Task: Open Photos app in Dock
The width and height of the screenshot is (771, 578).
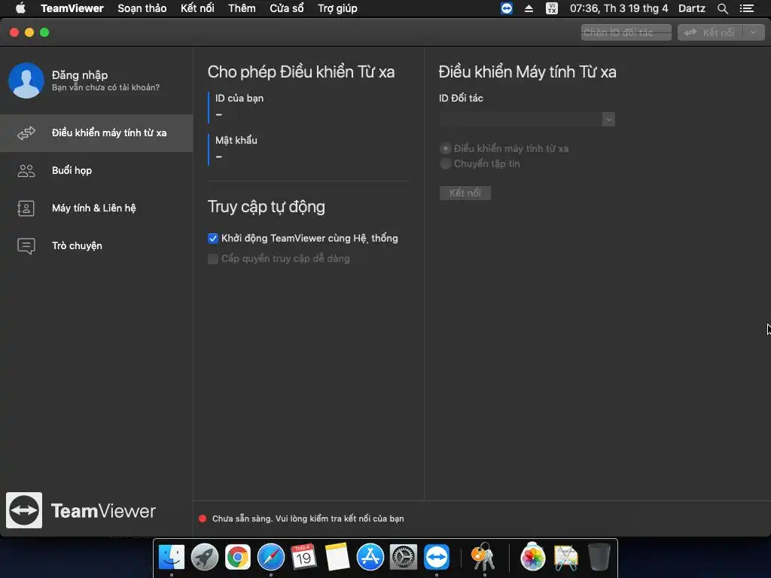Action: point(532,558)
